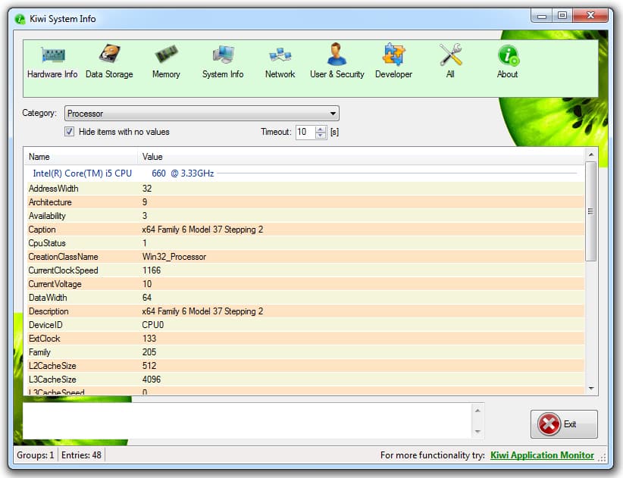Click the list's vertical scrollbar thumb

(591, 211)
